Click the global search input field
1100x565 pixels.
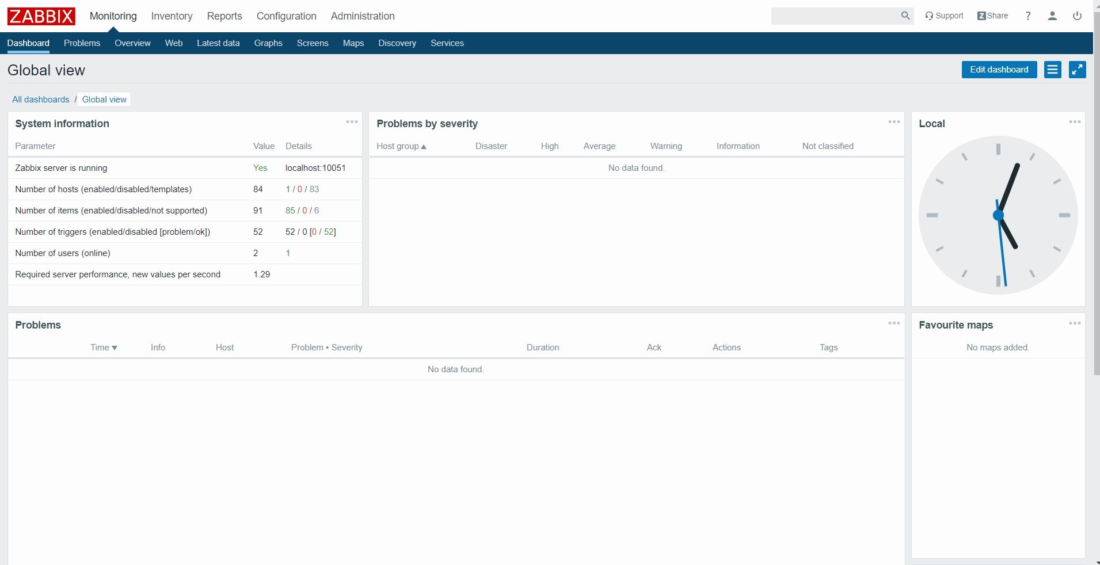(x=838, y=16)
